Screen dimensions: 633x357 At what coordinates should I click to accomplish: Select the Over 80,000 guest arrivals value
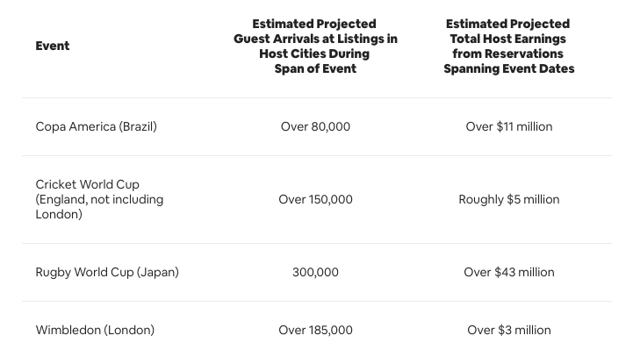(x=315, y=126)
